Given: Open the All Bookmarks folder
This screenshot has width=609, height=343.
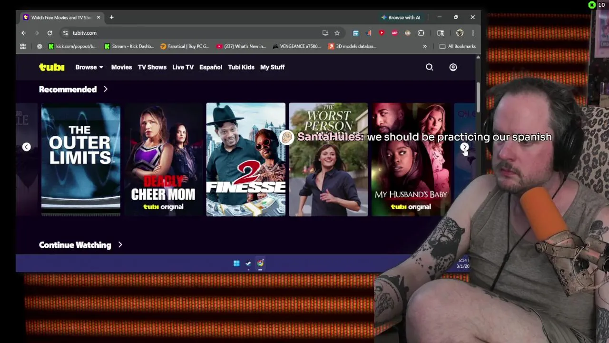Looking at the screenshot, I should 457,46.
